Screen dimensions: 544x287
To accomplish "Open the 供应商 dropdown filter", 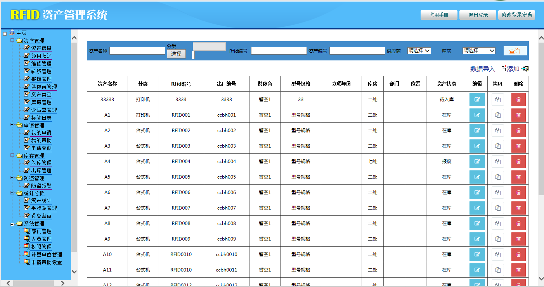I will click(x=419, y=51).
